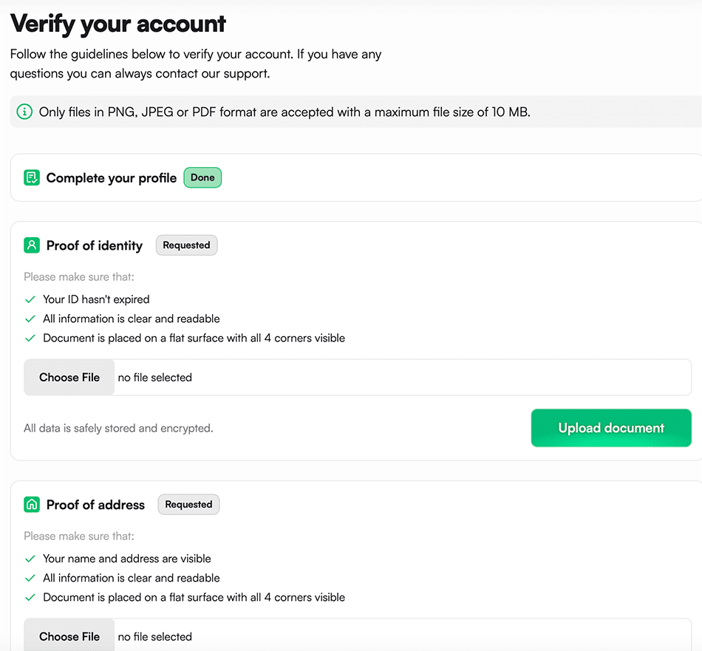Image resolution: width=702 pixels, height=651 pixels.
Task: Click checkmark beside "Your name and address are visible"
Action: (30, 559)
